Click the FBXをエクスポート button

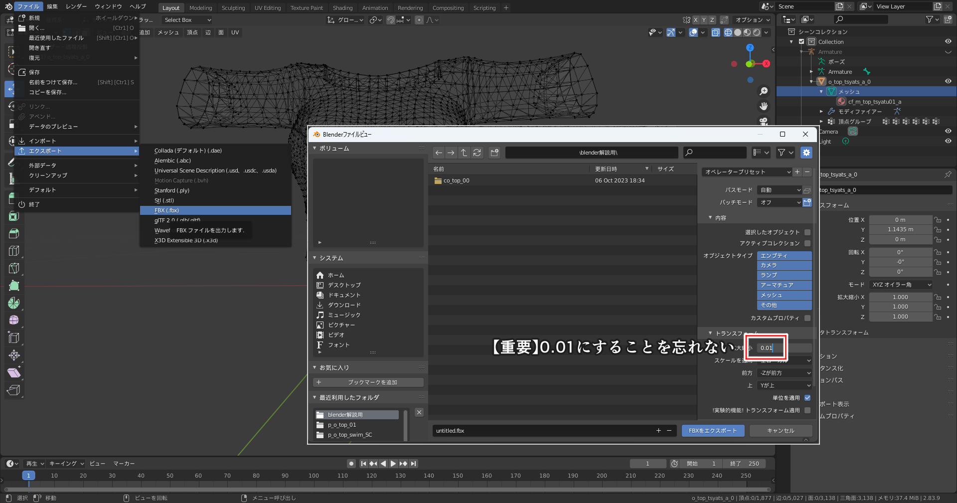coord(713,431)
